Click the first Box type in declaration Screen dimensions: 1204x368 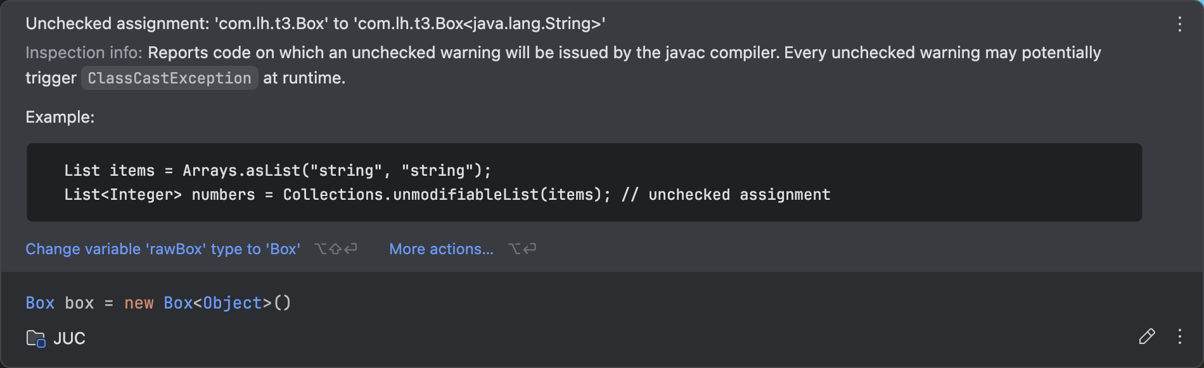pos(40,303)
